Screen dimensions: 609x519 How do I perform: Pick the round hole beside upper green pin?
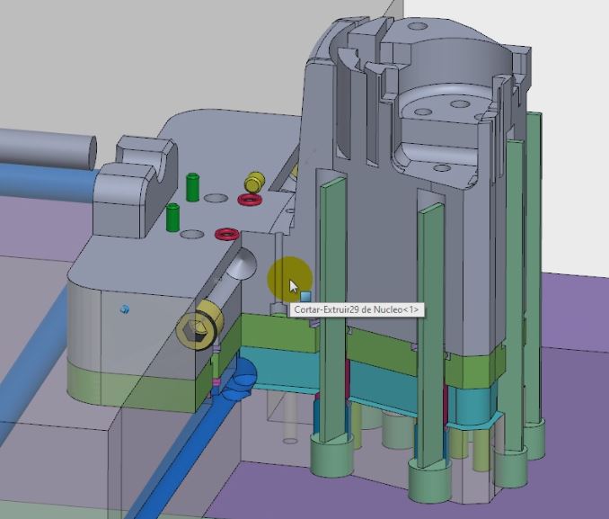[215, 197]
